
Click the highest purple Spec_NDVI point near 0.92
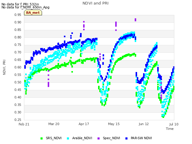coord(135,20)
